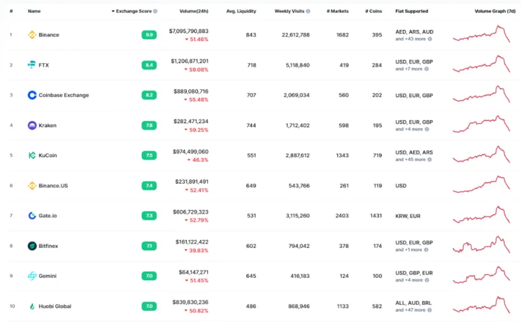The height and width of the screenshot is (322, 521).
Task: Click the Bitfinex logo icon
Action: coord(32,246)
